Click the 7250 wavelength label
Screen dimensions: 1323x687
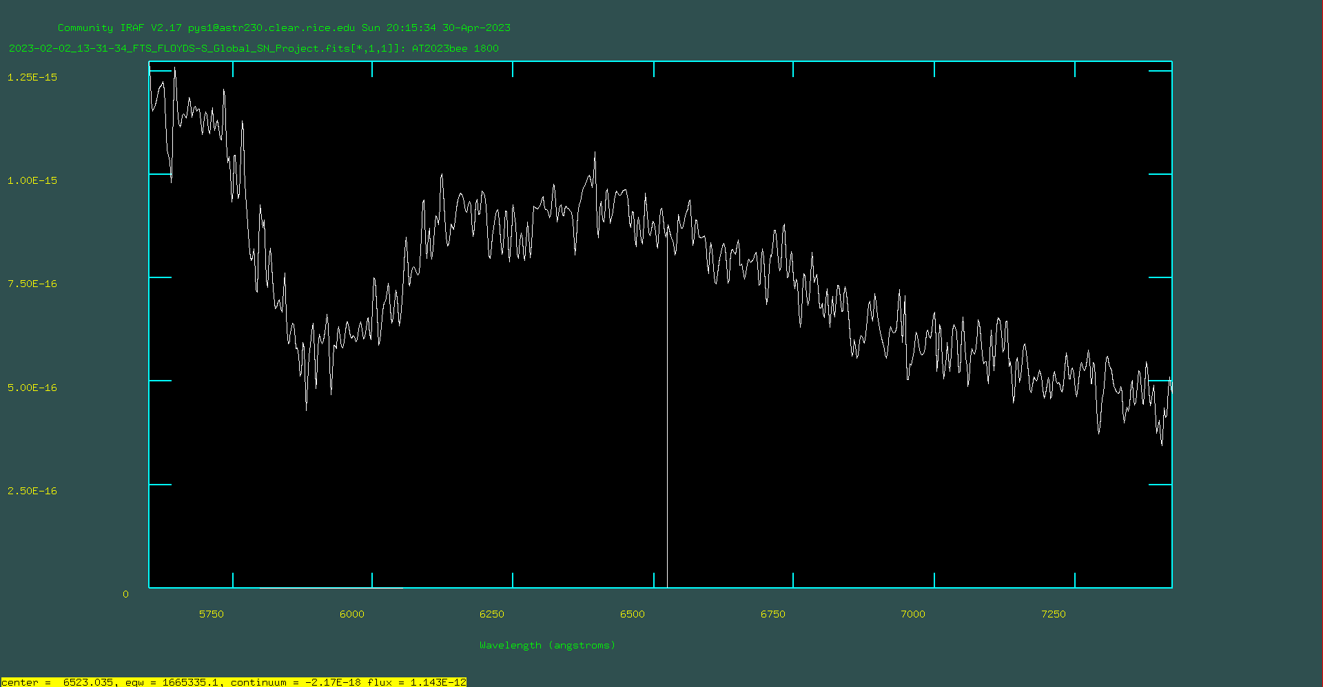1054,614
